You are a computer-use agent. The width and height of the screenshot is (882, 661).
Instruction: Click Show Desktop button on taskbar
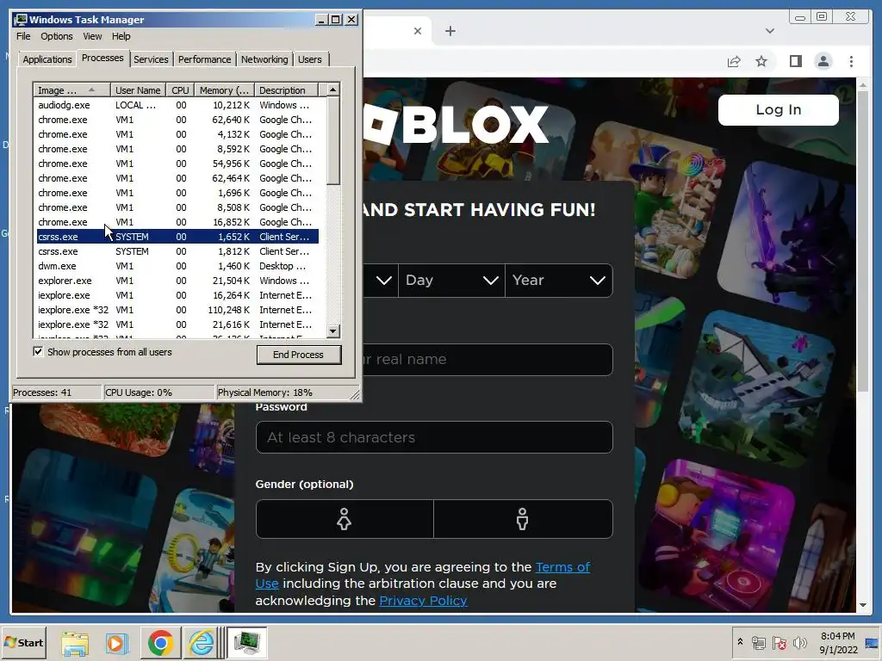click(x=873, y=642)
